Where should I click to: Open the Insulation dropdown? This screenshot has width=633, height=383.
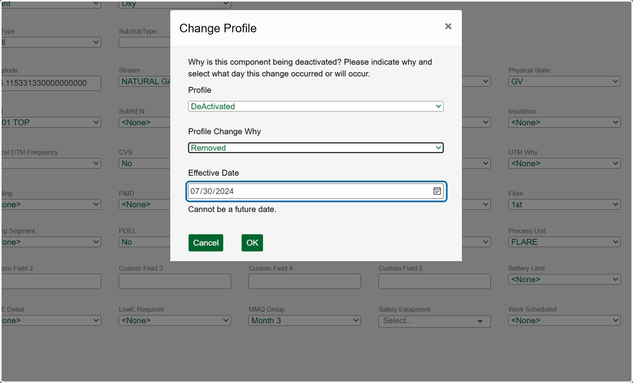[564, 122]
